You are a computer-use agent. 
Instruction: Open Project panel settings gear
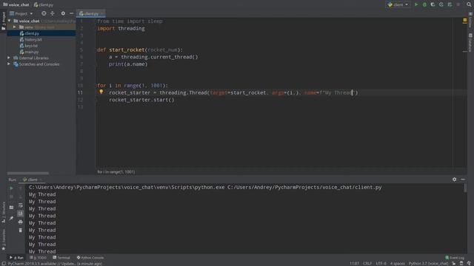pos(63,13)
